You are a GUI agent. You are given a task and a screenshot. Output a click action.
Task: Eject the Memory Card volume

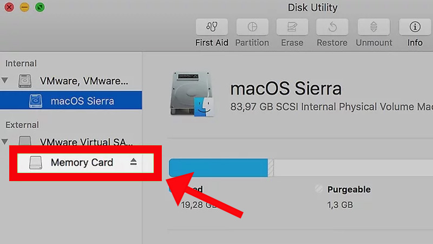coord(134,162)
